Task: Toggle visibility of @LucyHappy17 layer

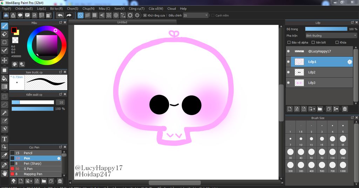Action: click(288, 51)
